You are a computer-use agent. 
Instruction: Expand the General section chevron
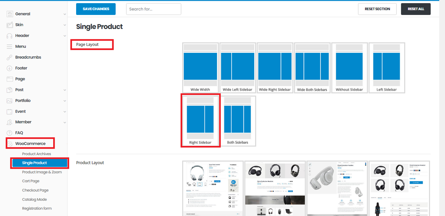click(x=65, y=14)
